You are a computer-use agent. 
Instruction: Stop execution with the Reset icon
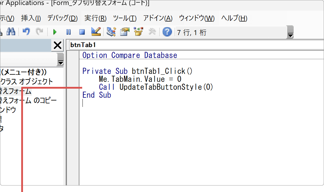click(81, 32)
